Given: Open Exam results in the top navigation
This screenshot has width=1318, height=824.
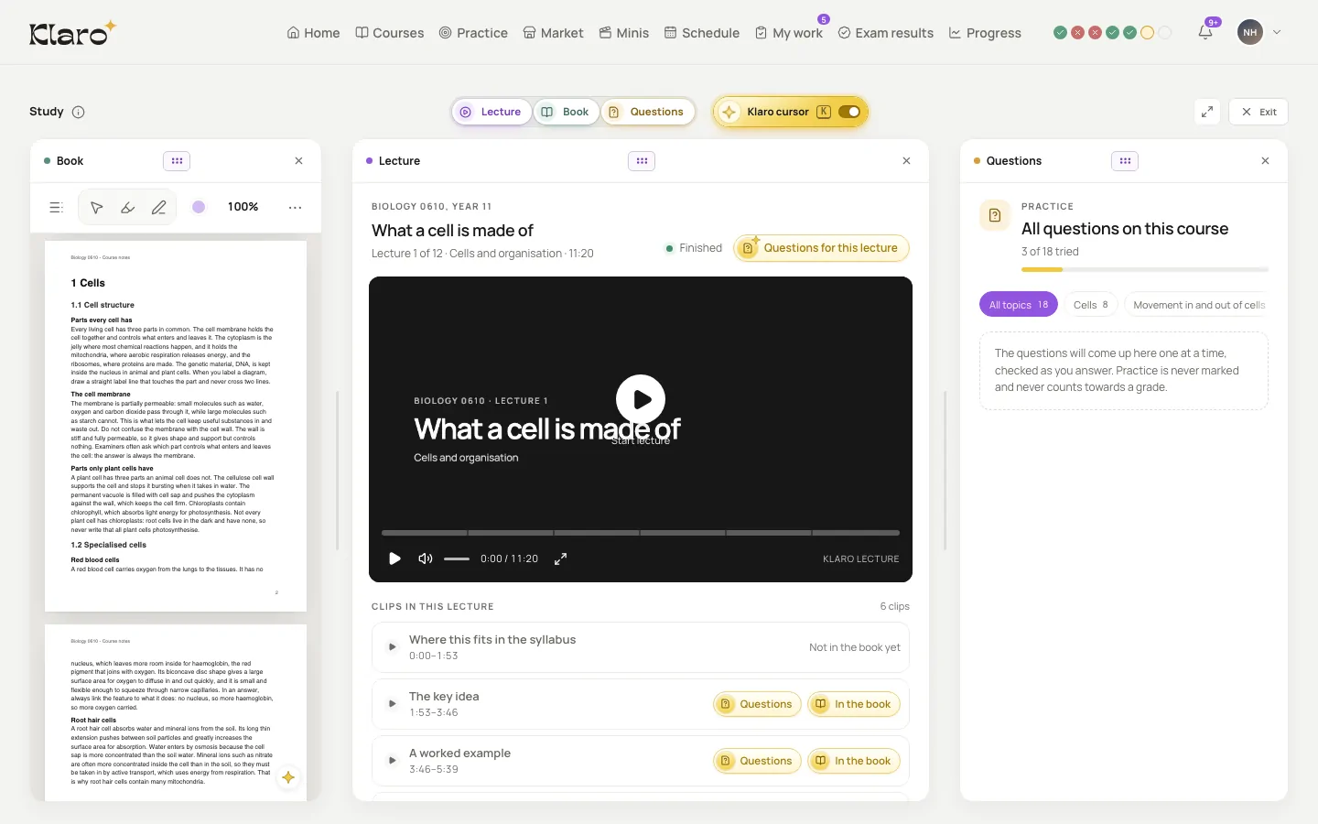Looking at the screenshot, I should coord(886,33).
